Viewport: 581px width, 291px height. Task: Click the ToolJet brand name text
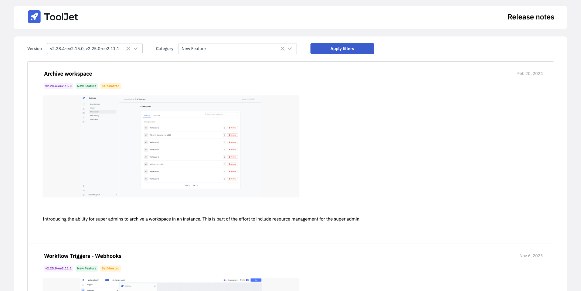click(x=61, y=17)
